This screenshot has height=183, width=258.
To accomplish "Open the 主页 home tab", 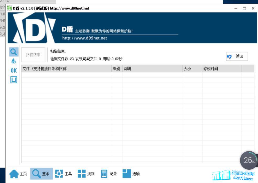I will coord(18,174).
